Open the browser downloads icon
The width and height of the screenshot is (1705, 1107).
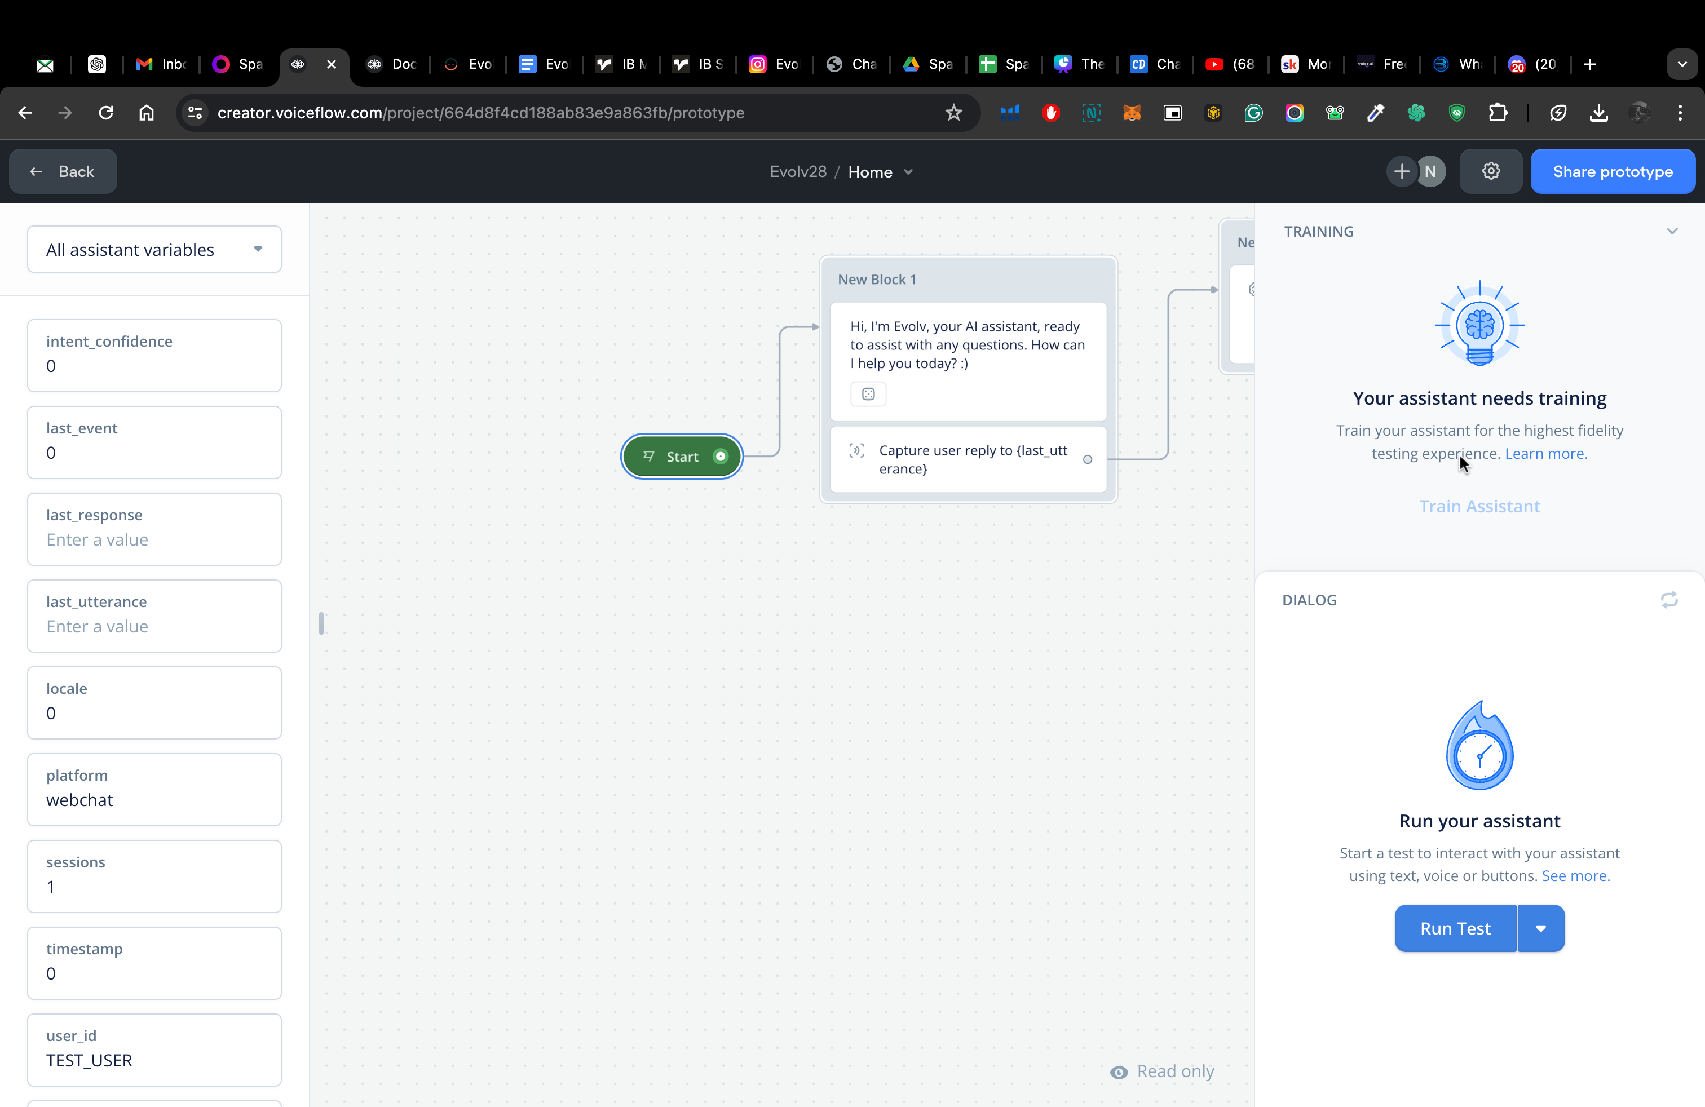[1598, 112]
